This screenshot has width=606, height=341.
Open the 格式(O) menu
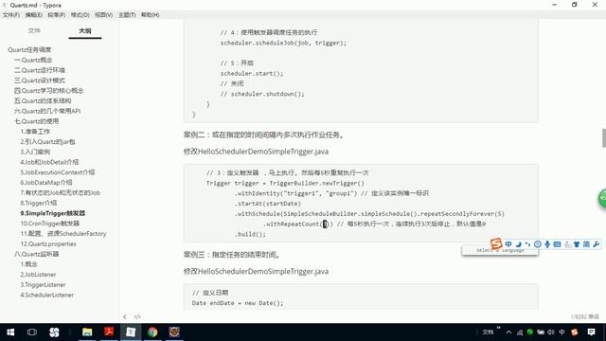point(80,15)
